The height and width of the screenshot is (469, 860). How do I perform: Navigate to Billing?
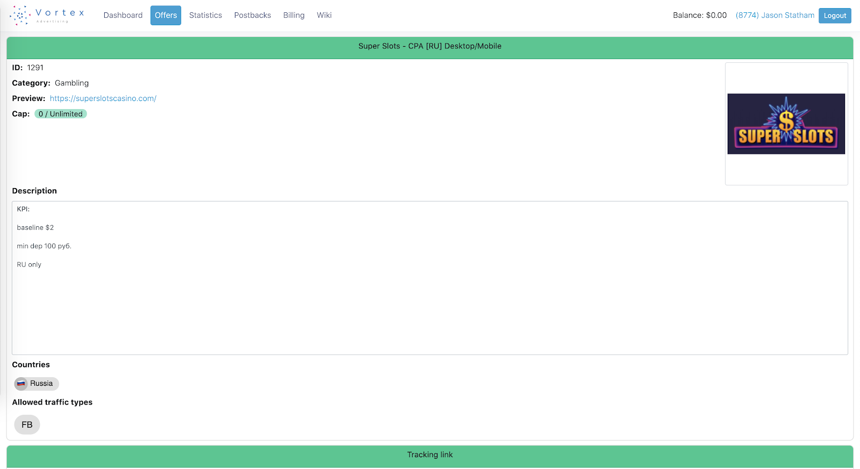[x=294, y=16]
